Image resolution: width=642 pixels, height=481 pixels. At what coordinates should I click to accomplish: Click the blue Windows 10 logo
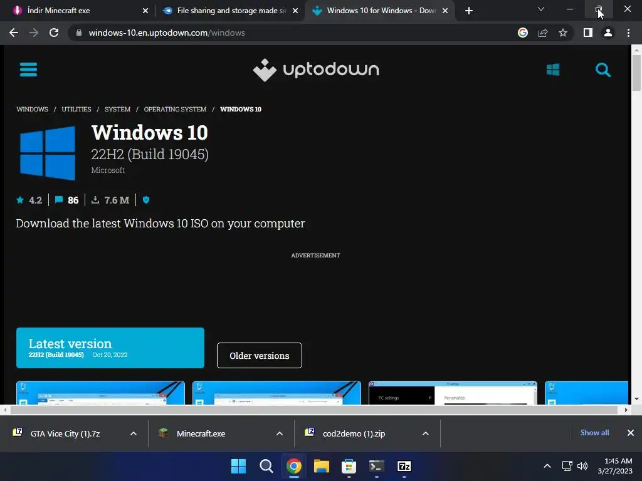pyautogui.click(x=48, y=153)
